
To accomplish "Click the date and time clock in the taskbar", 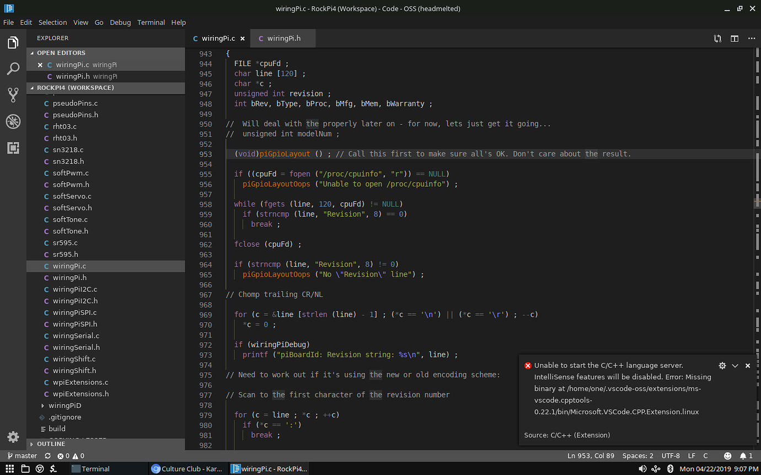I will [x=719, y=469].
